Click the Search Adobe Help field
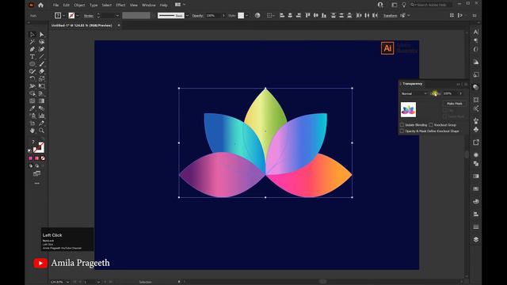The height and width of the screenshot is (285, 507). pos(433,5)
